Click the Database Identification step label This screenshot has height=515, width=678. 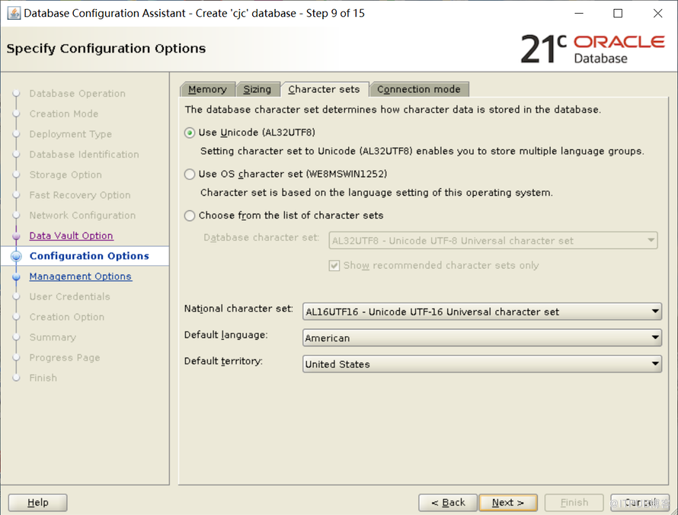click(x=85, y=155)
